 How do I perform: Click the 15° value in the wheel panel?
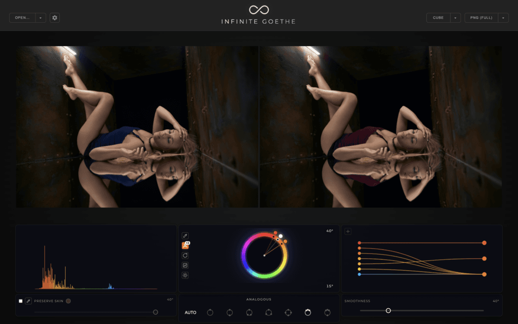click(329, 286)
